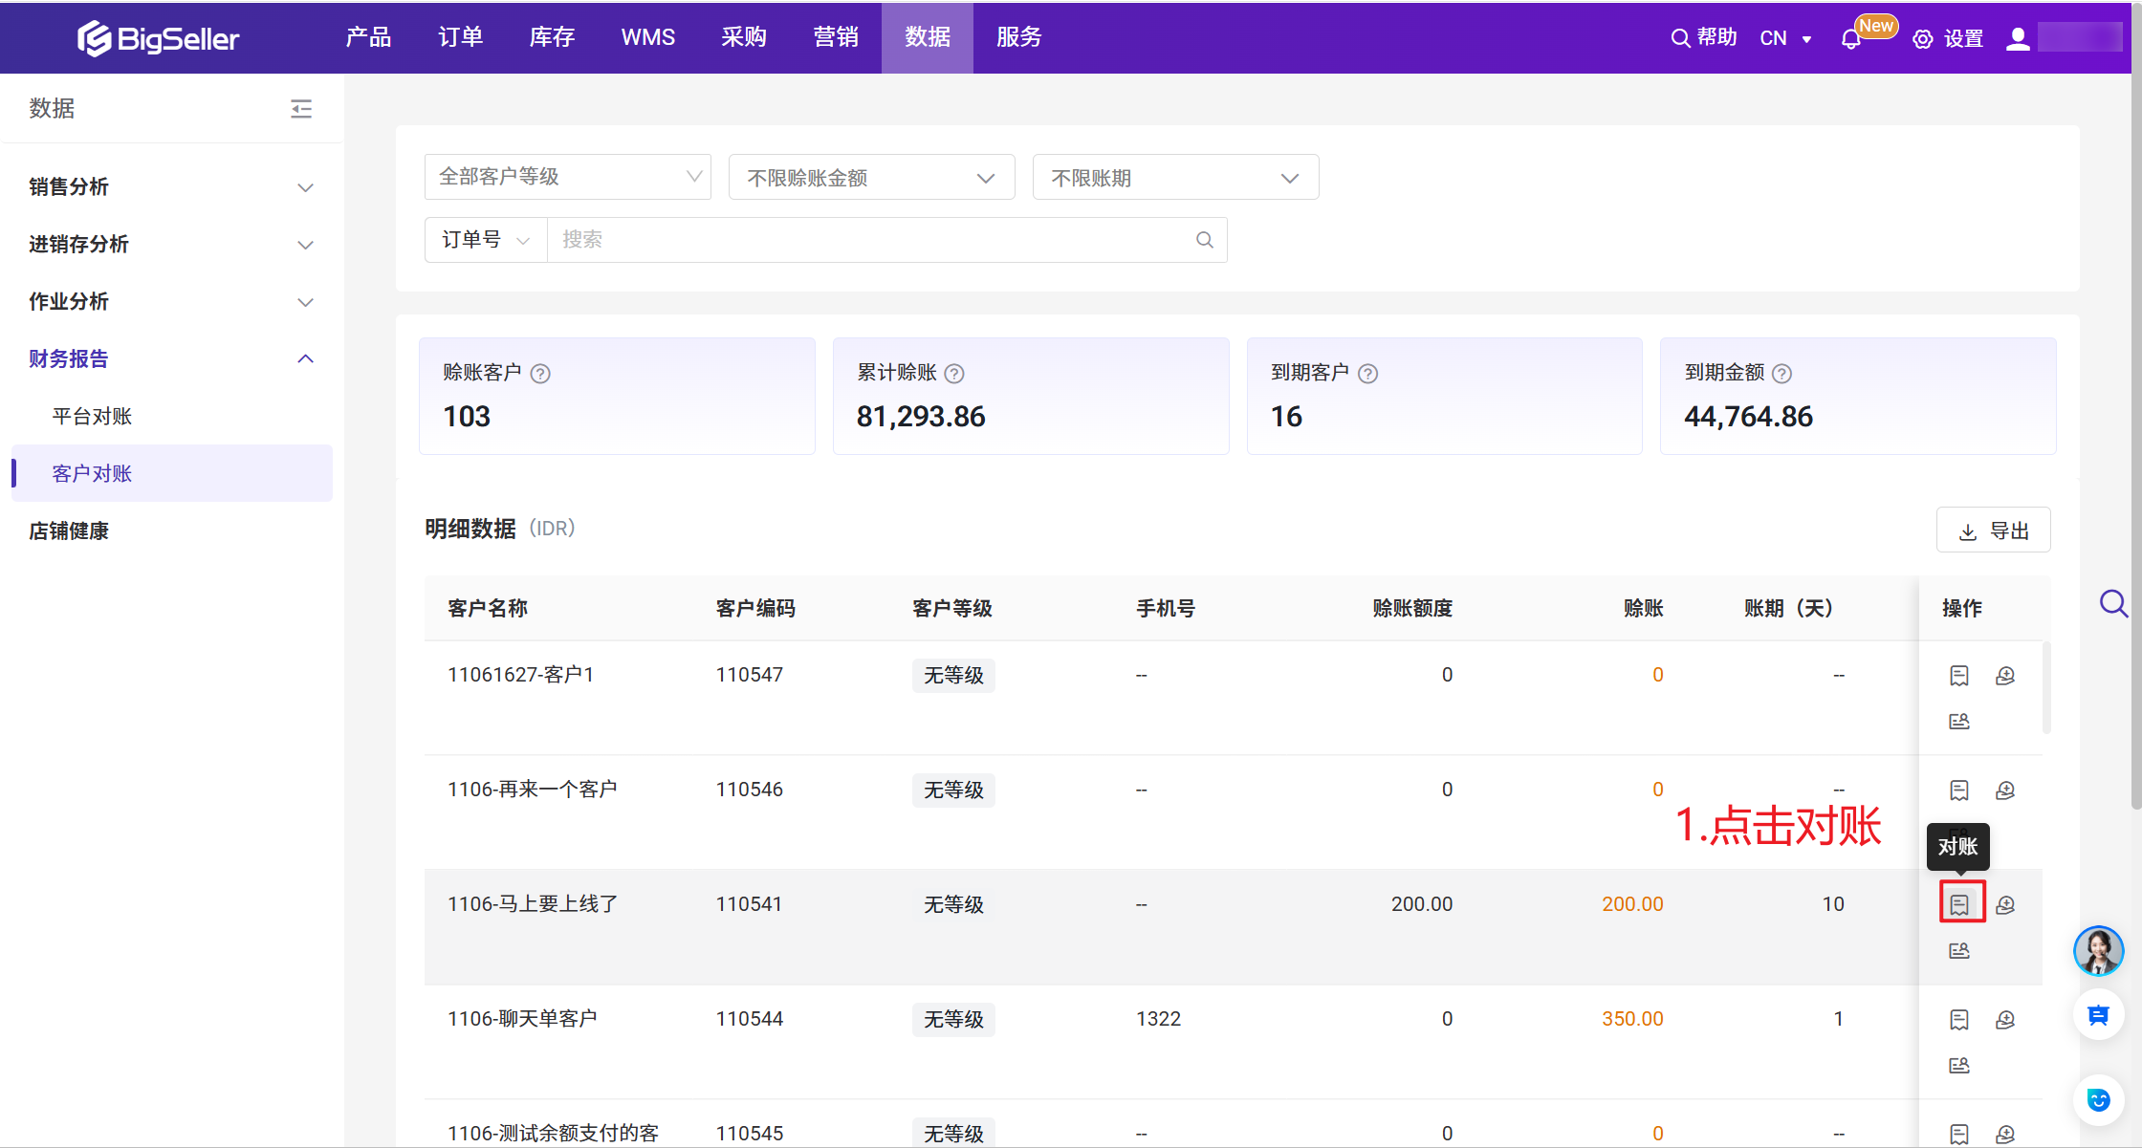The image size is (2142, 1148).
Task: Collapse the 数据 sidebar menu icon
Action: (x=301, y=109)
